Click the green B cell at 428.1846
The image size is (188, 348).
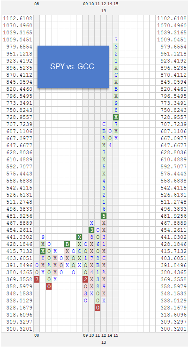pos(67,244)
